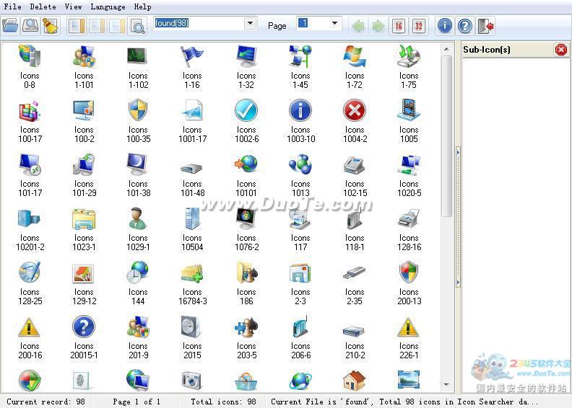Open the File menu
This screenshot has width=572, height=408.
tap(12, 6)
